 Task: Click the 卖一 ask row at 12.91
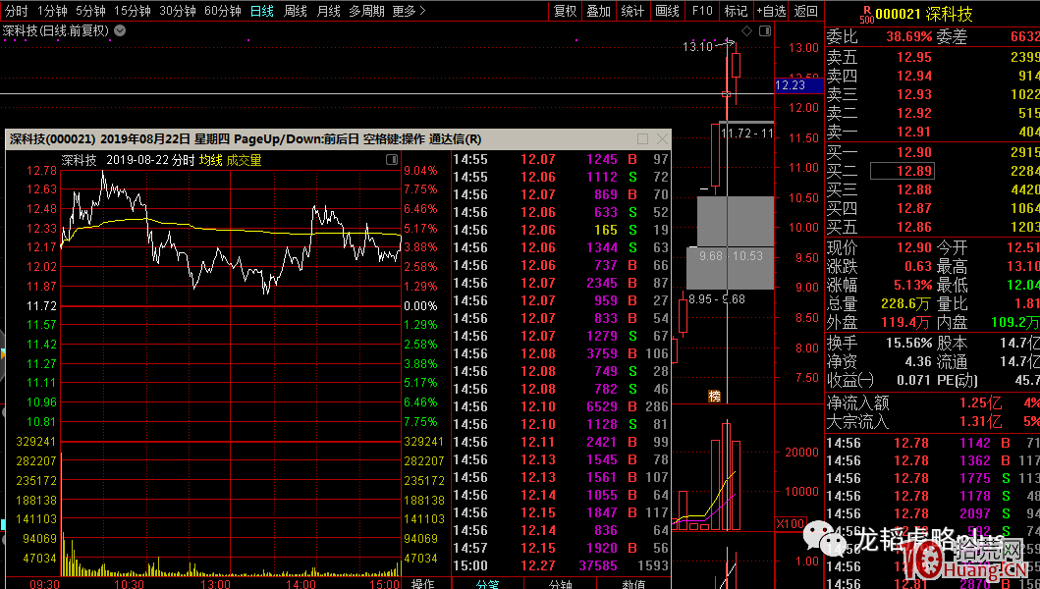point(933,132)
